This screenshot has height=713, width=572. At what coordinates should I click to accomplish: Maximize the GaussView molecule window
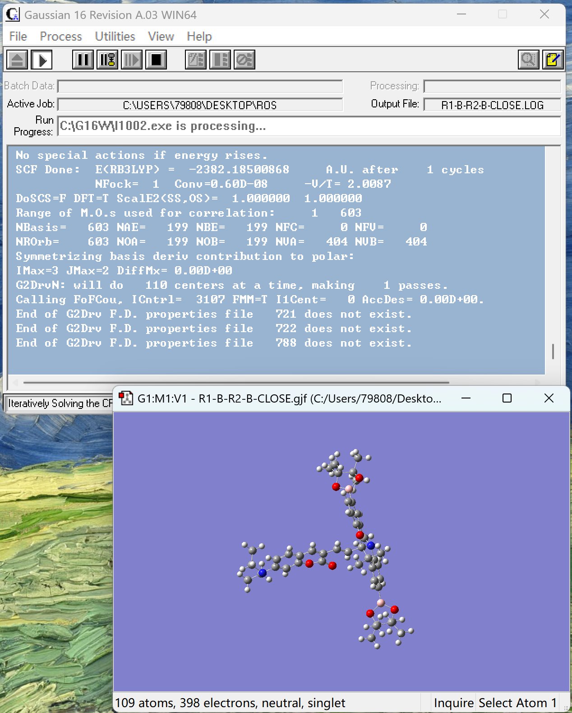(507, 398)
